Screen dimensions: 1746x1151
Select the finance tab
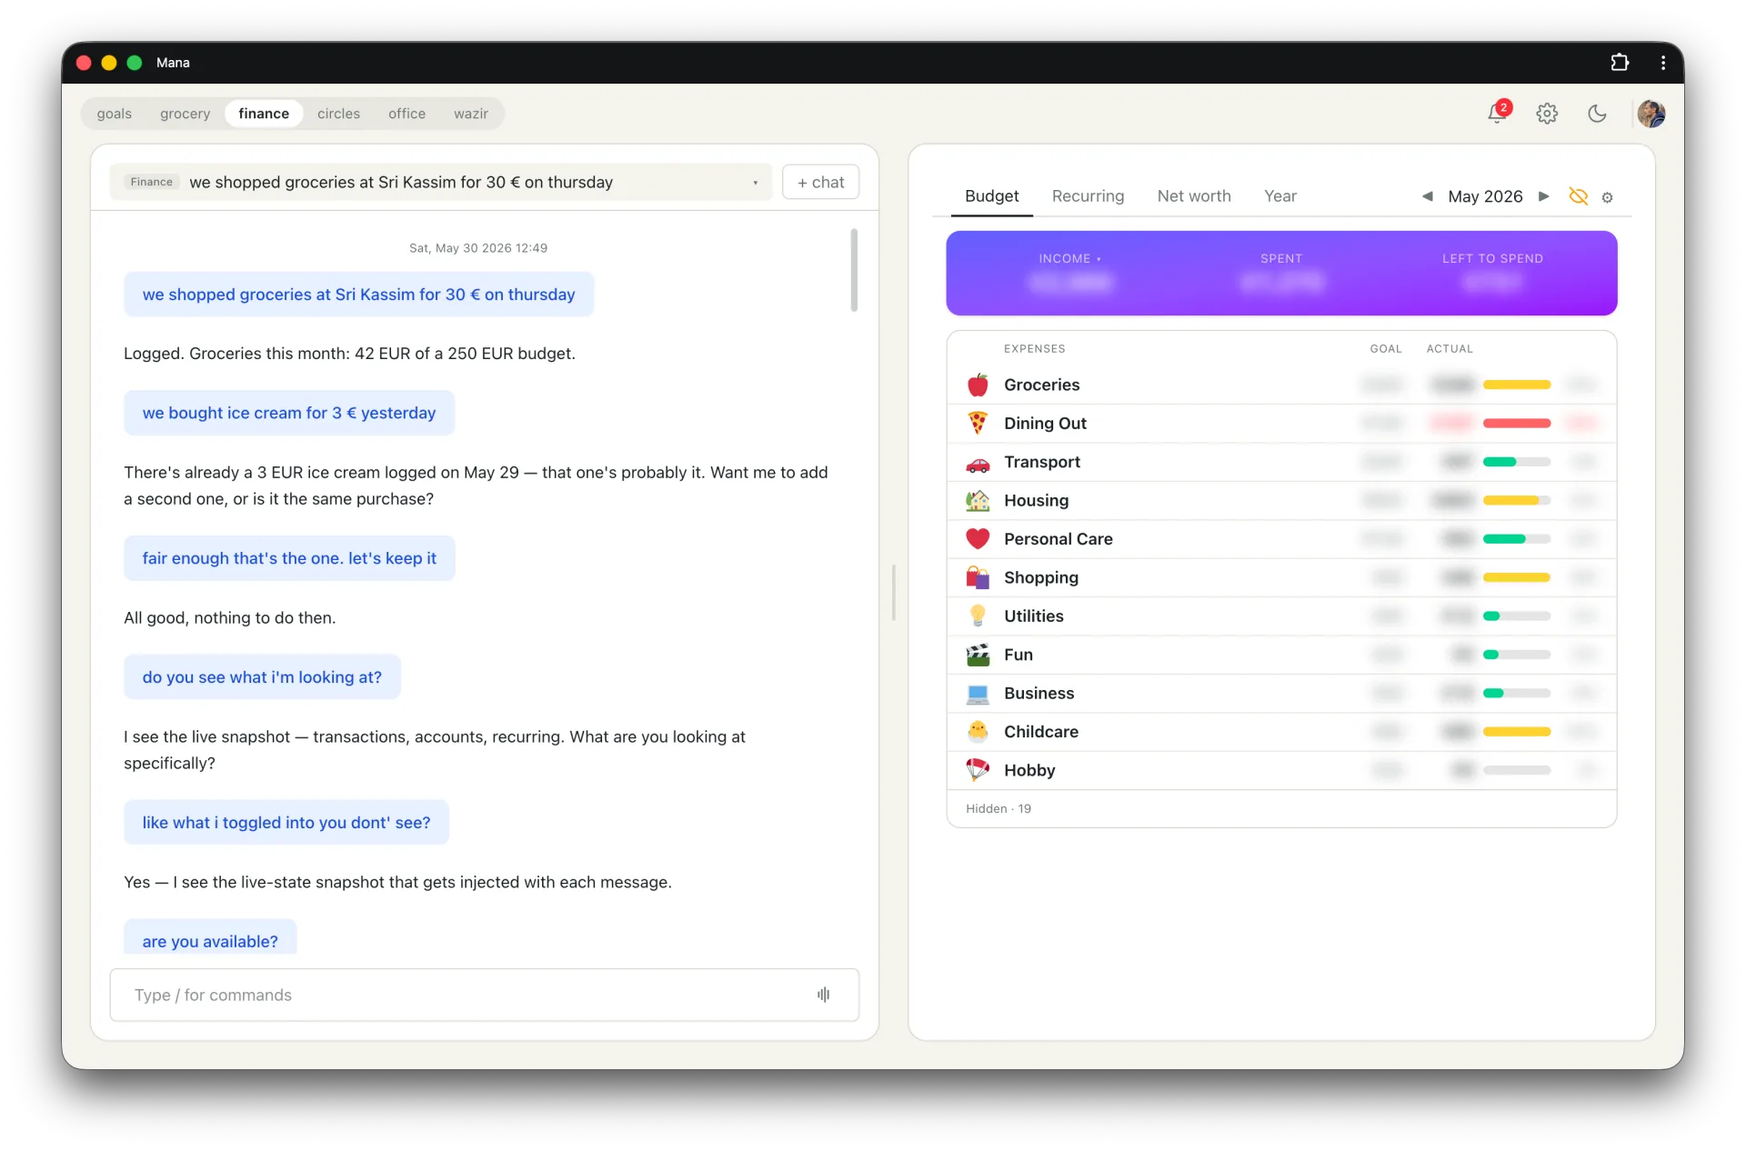264,114
